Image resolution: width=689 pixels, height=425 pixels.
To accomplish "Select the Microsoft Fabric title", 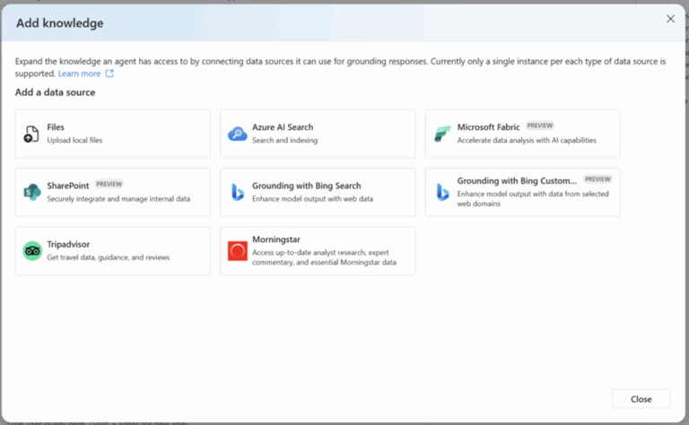I will (488, 127).
